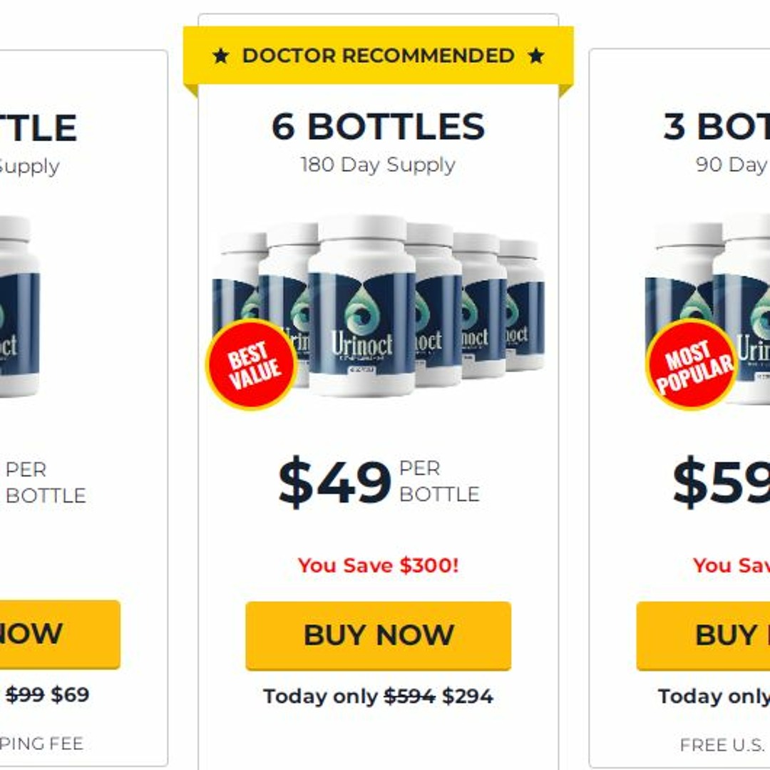Click Today only $594 $294 text
This screenshot has width=770, height=770.
(378, 697)
